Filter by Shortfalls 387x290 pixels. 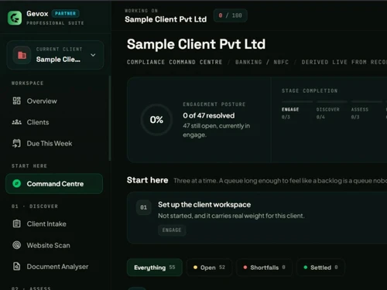264,268
